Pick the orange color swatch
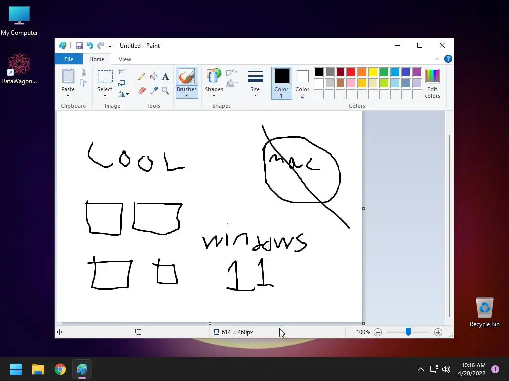The width and height of the screenshot is (509, 381). pos(362,72)
